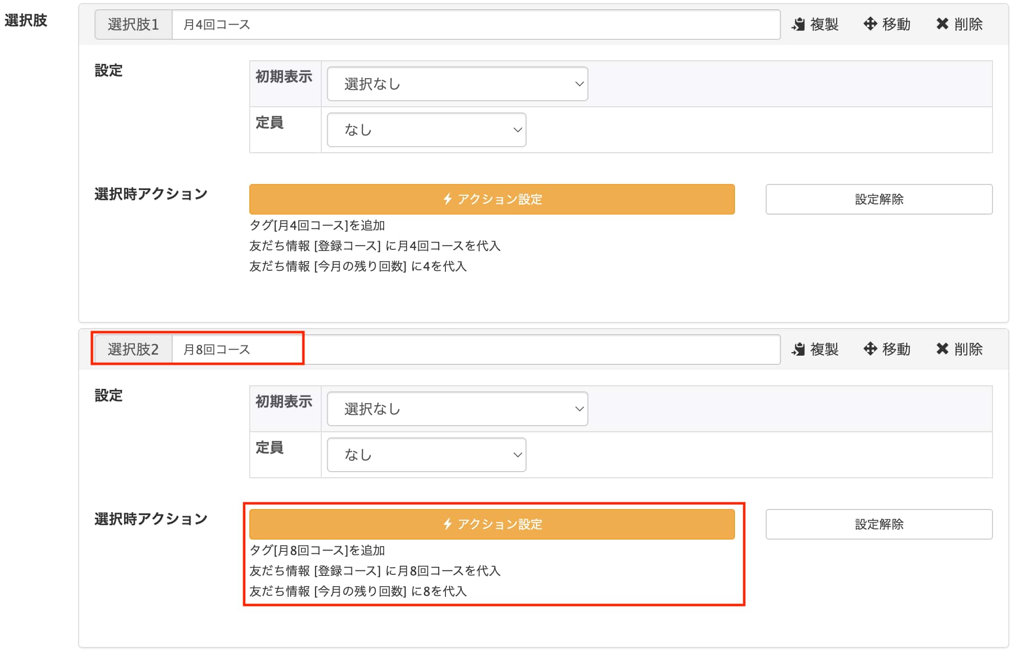Open 定員 dropdown for 選択肢1

point(426,130)
